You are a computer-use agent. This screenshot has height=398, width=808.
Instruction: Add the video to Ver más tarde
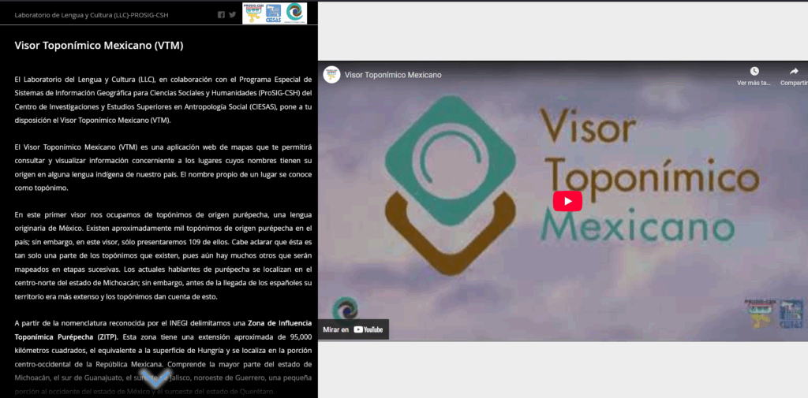[754, 76]
